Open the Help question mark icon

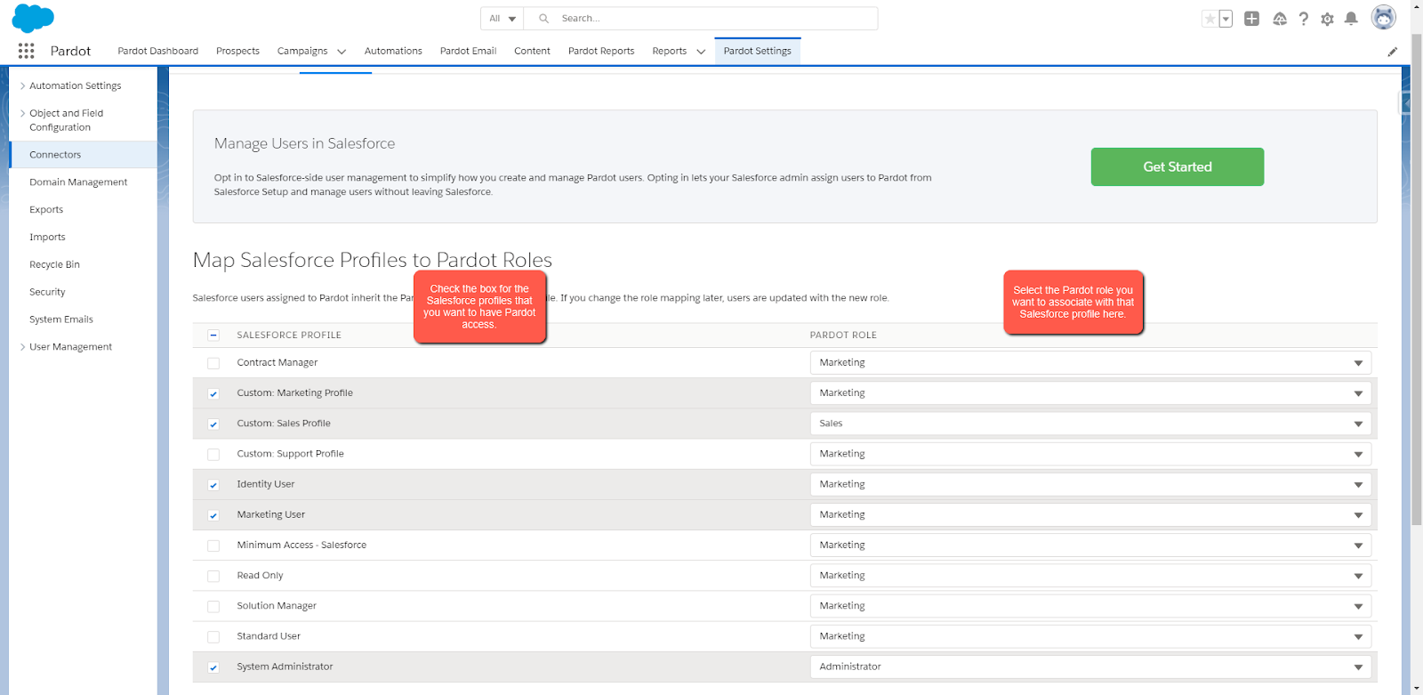point(1304,19)
